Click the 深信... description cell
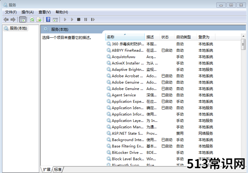248x173 pixels. point(151,95)
